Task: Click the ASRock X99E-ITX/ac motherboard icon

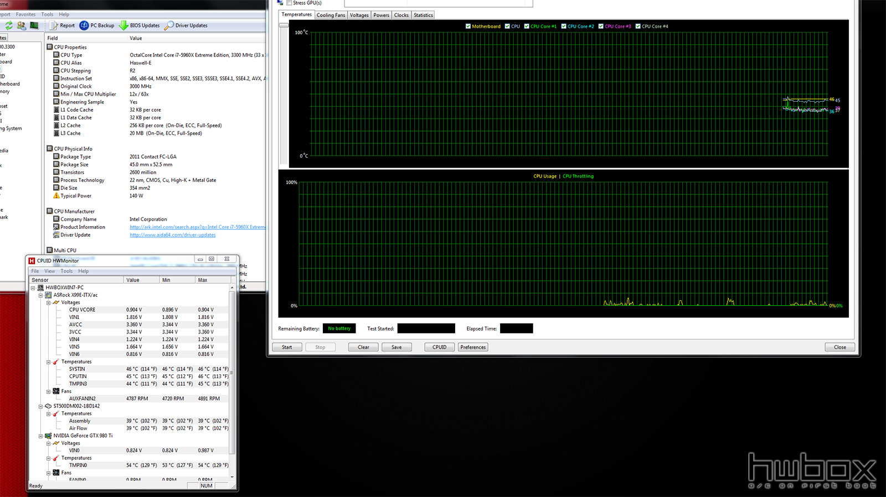Action: point(48,295)
